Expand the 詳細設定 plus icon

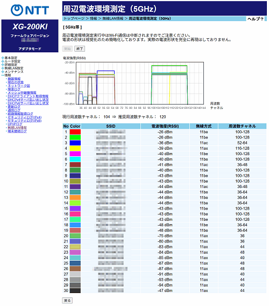[3, 65]
